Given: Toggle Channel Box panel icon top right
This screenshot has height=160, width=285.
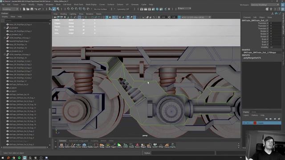Looking at the screenshot, I should (283, 9).
